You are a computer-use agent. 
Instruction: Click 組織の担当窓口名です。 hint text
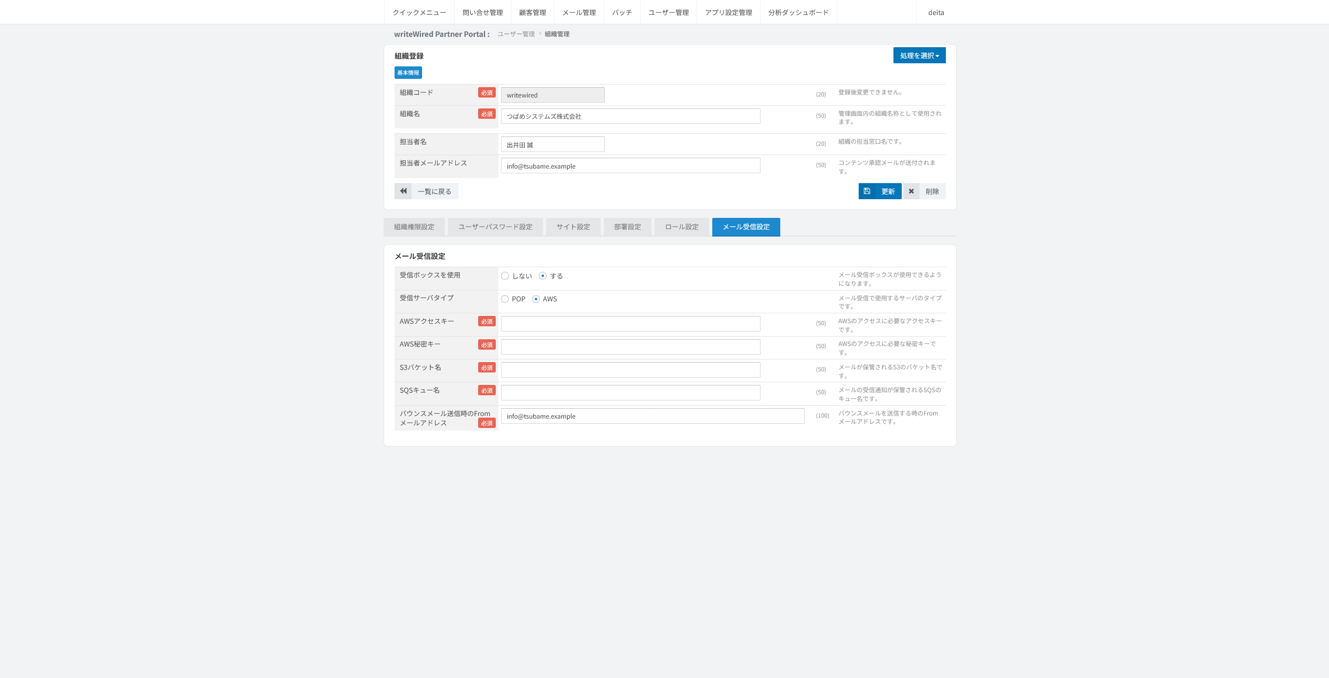click(871, 142)
